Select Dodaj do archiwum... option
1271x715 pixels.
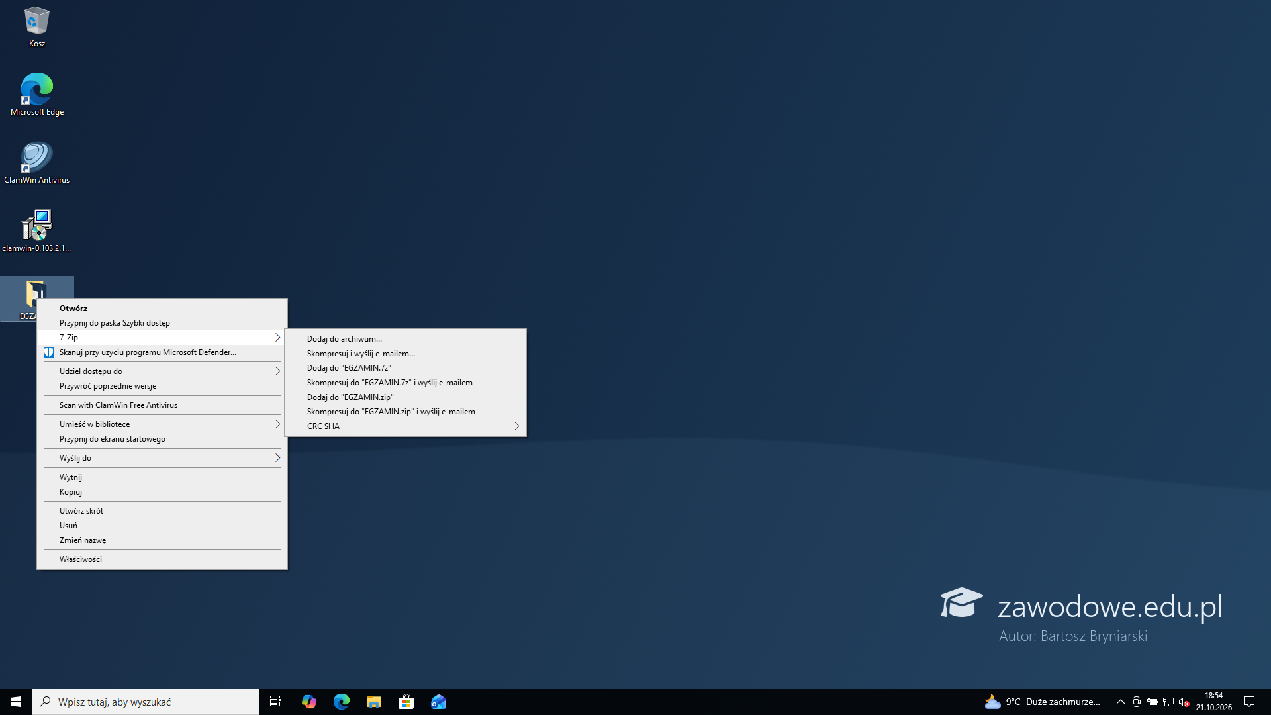point(405,339)
